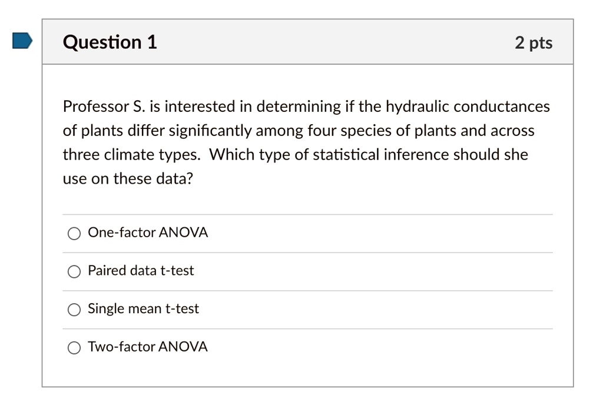
Task: Click the question prompt text paragraph
Action: [x=306, y=142]
